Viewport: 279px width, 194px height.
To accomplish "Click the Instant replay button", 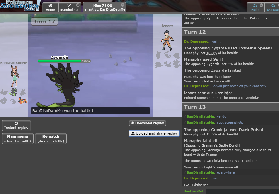I will [16, 126].
